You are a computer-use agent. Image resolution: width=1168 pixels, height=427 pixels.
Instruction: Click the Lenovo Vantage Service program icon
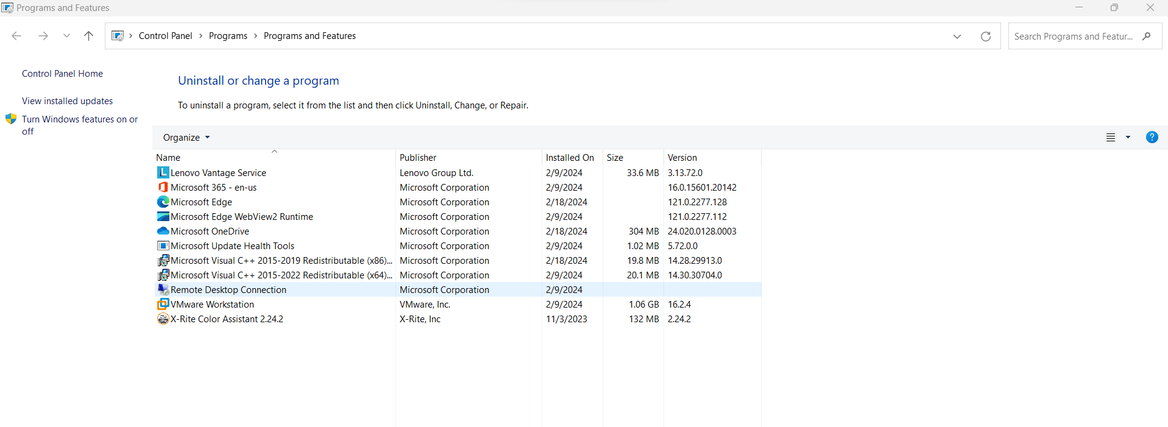[x=163, y=172]
